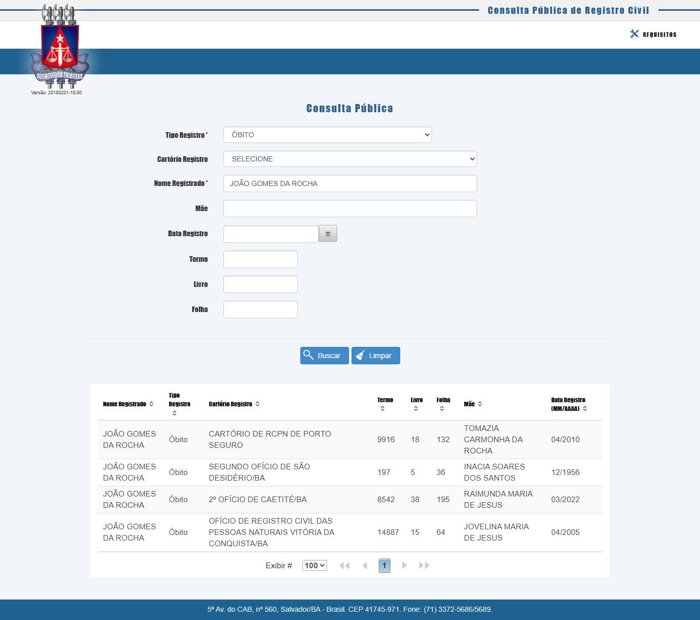Go to next results page arrow

pyautogui.click(x=404, y=566)
